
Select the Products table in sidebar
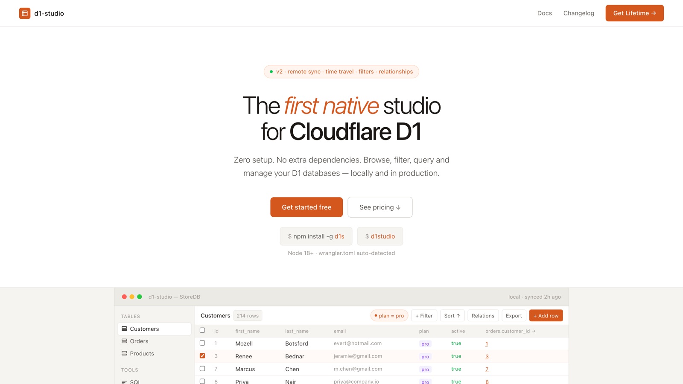154,353
